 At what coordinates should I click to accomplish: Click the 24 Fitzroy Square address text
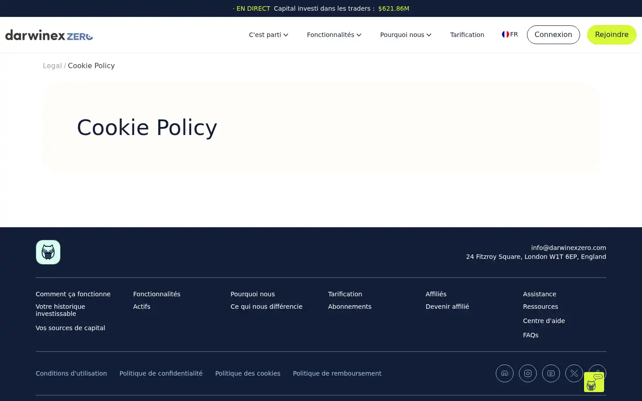coord(536,257)
